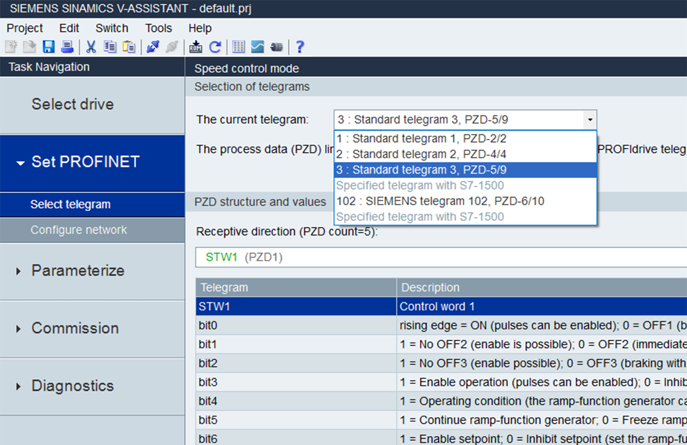687x445 pixels.
Task: Click the current telegram dropdown arrow
Action: pyautogui.click(x=590, y=120)
